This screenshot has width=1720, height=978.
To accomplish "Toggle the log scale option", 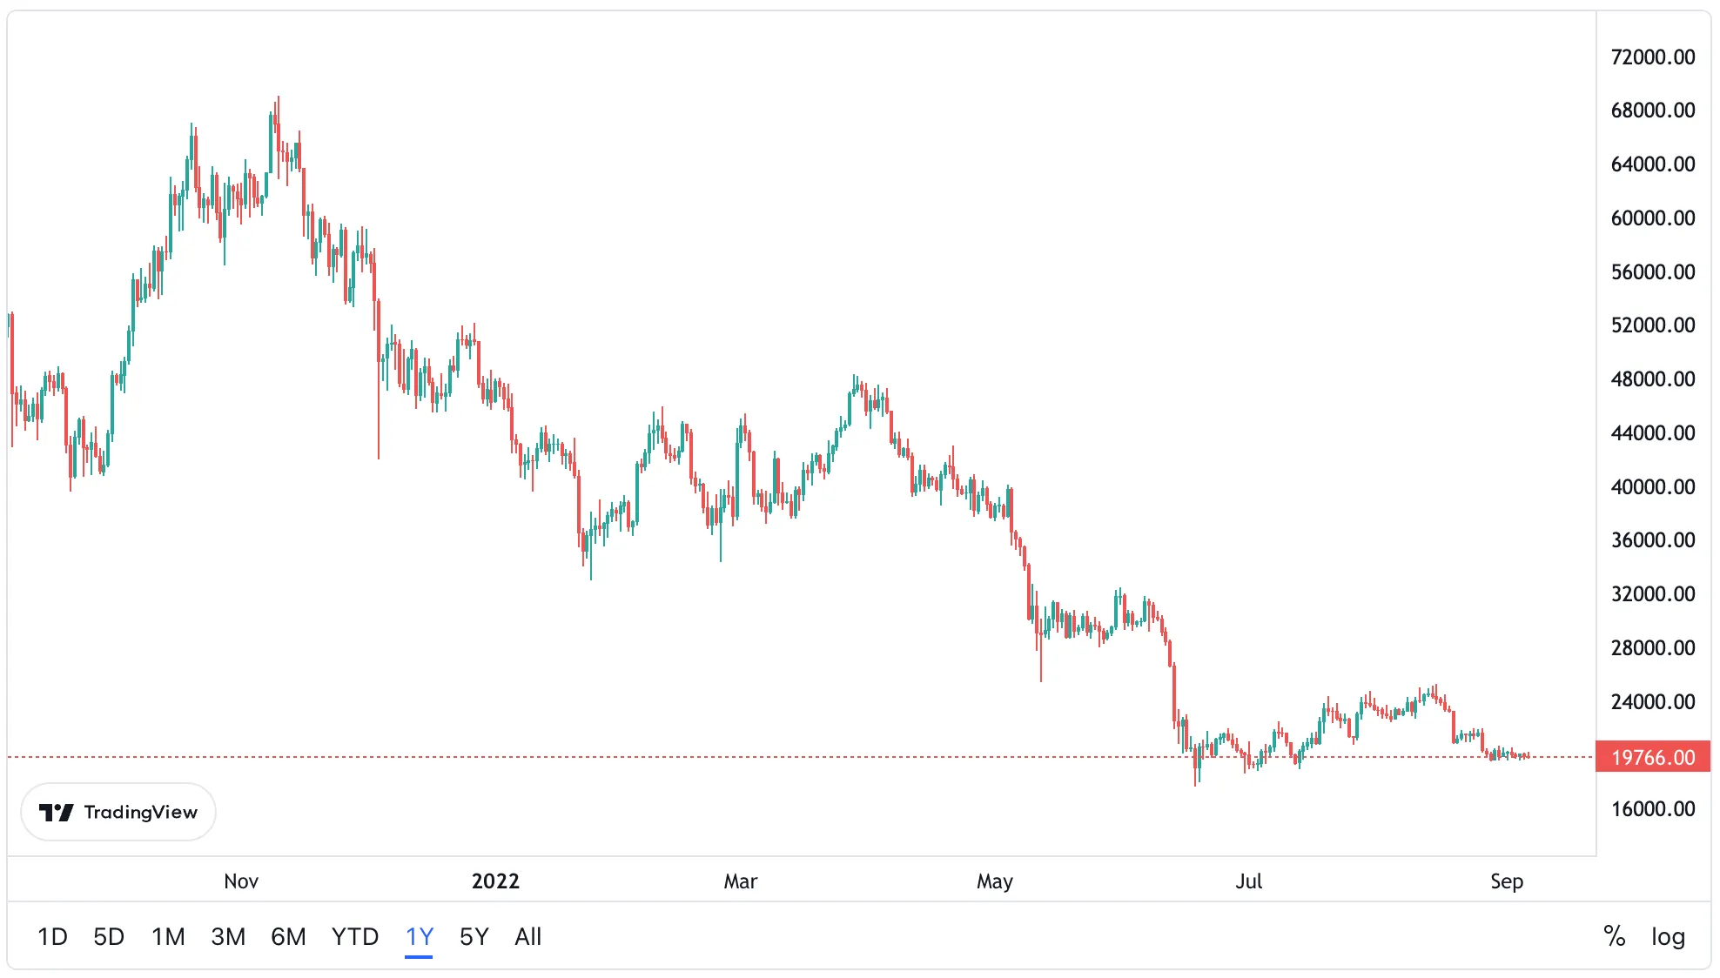I will [x=1668, y=936].
